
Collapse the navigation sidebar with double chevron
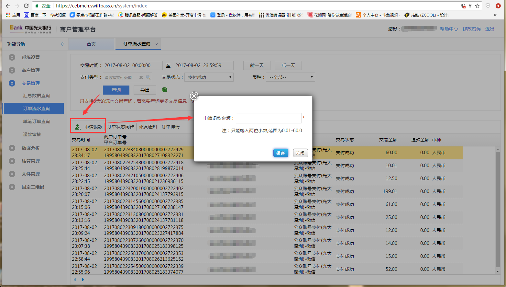62,44
